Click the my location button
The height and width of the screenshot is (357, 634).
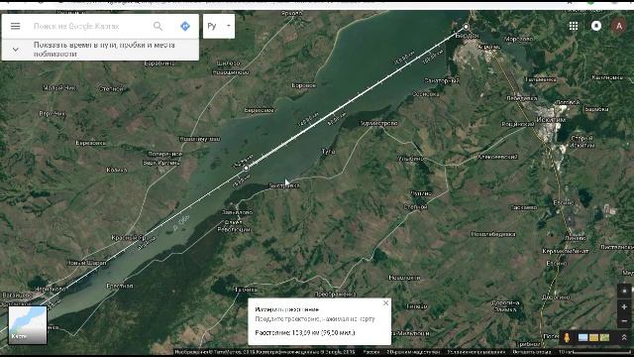point(624,291)
